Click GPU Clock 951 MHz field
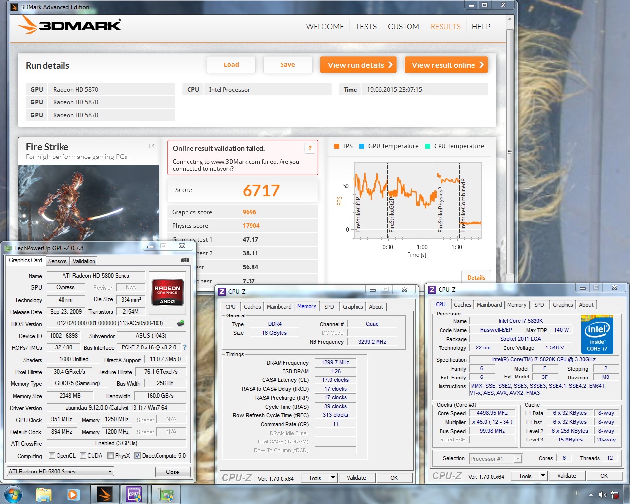The image size is (630, 504). click(x=62, y=419)
